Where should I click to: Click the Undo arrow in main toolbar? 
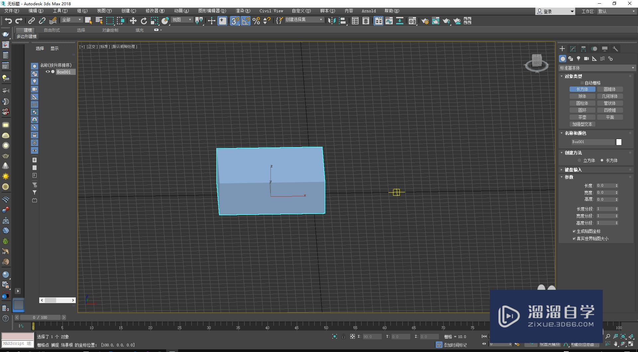coord(8,21)
